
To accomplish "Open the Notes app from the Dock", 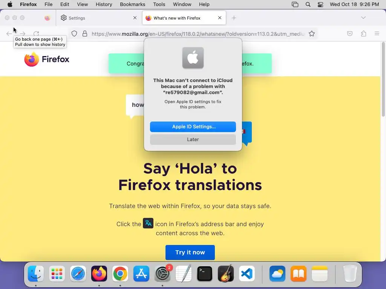I will [320, 274].
